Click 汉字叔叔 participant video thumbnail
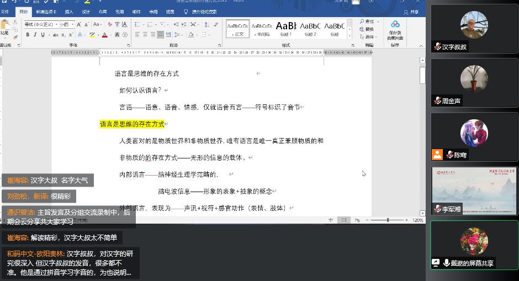This screenshot has width=519, height=281. click(474, 29)
